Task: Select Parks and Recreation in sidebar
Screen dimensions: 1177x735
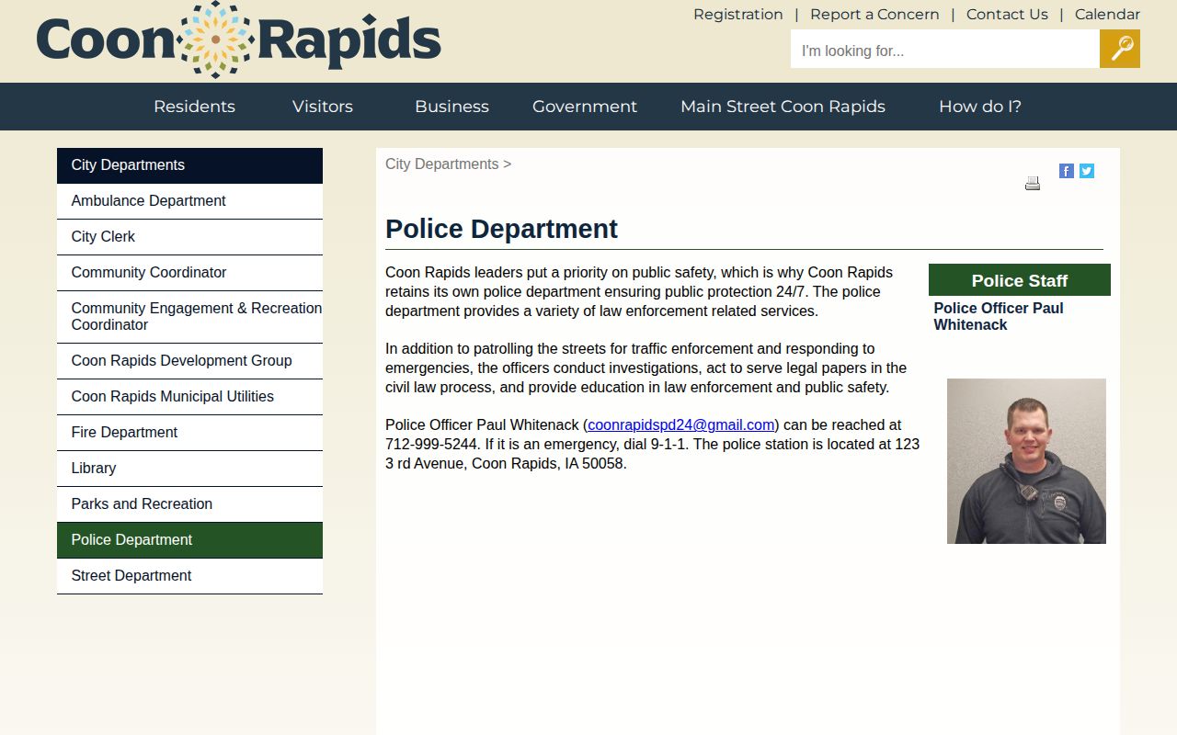Action: pos(189,504)
